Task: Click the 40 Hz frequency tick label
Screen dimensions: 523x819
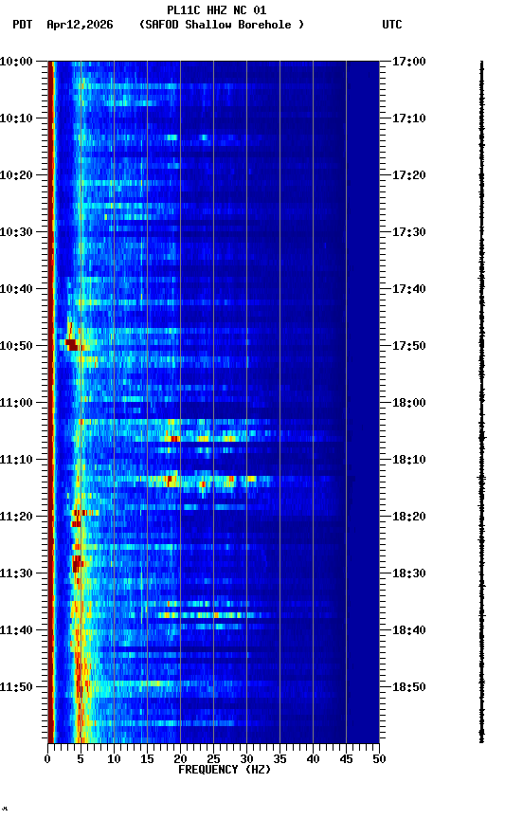Action: [x=313, y=759]
